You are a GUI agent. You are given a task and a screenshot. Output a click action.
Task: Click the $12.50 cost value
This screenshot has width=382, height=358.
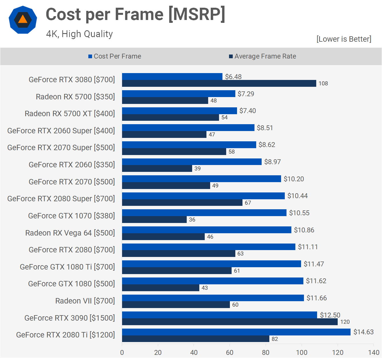point(330,315)
